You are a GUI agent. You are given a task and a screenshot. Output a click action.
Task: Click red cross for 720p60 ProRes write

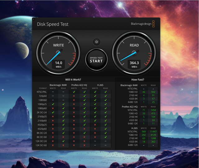point(74,96)
